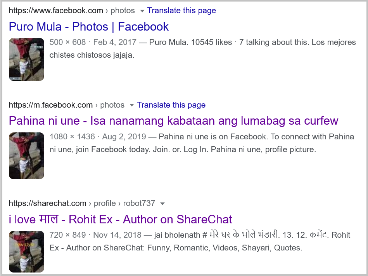Open the Puro Mula result thumbnail image

[26, 59]
